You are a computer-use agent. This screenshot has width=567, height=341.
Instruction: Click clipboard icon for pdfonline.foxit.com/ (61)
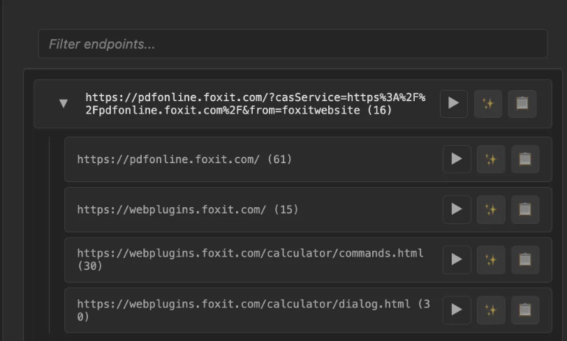(525, 159)
